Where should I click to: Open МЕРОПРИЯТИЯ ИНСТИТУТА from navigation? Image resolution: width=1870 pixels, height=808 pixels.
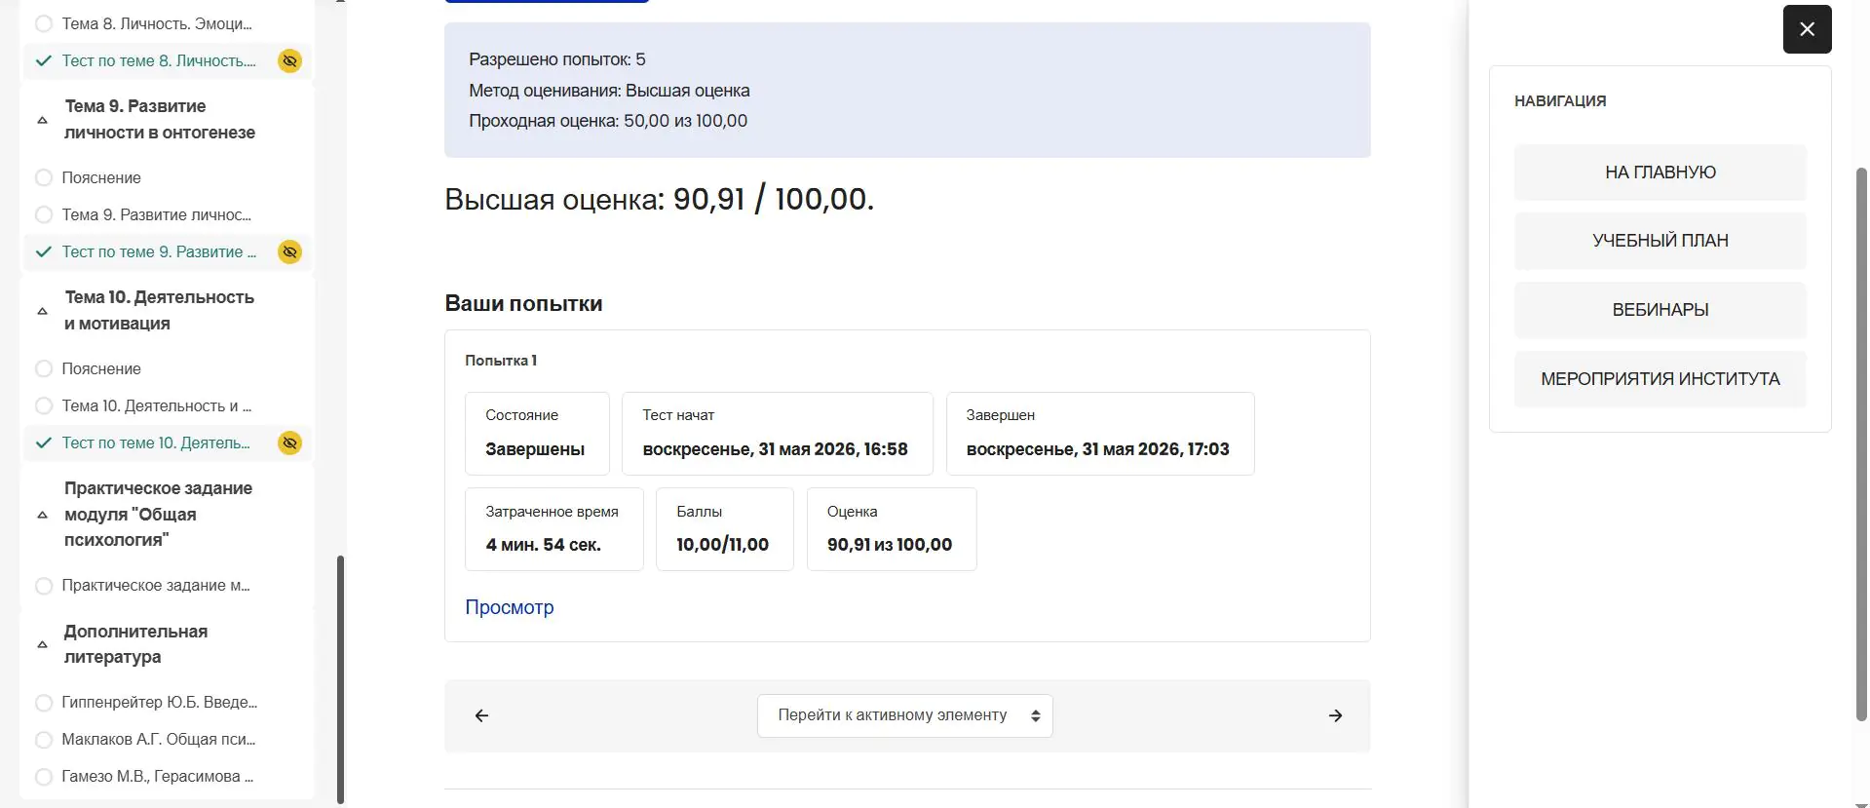pyautogui.click(x=1660, y=379)
